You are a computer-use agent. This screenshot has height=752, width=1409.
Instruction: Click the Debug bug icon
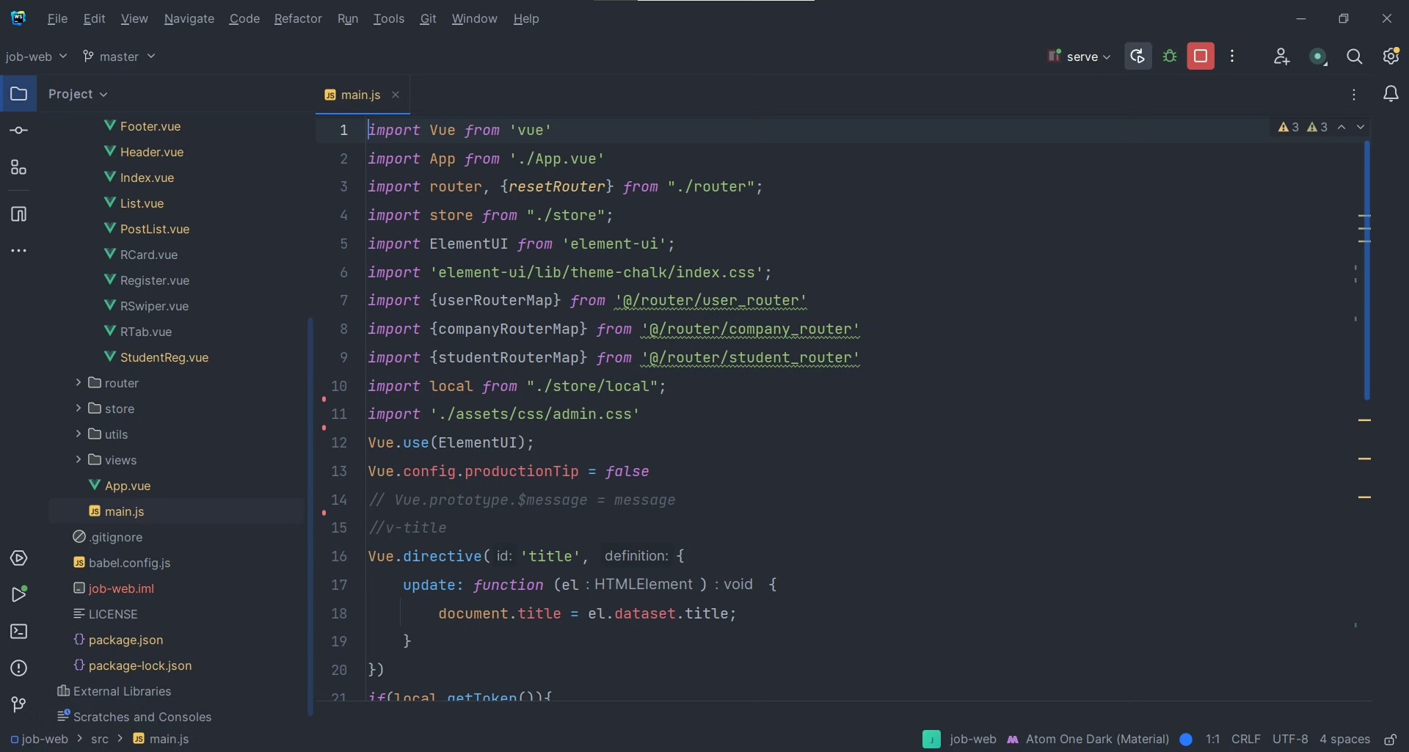(x=1170, y=56)
